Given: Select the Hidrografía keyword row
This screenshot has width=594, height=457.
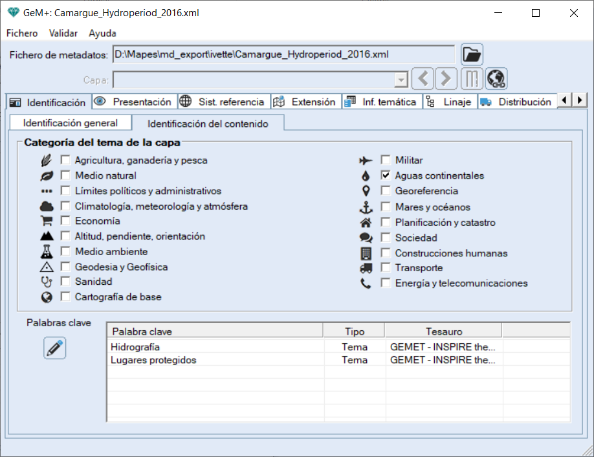Looking at the screenshot, I should coord(214,347).
